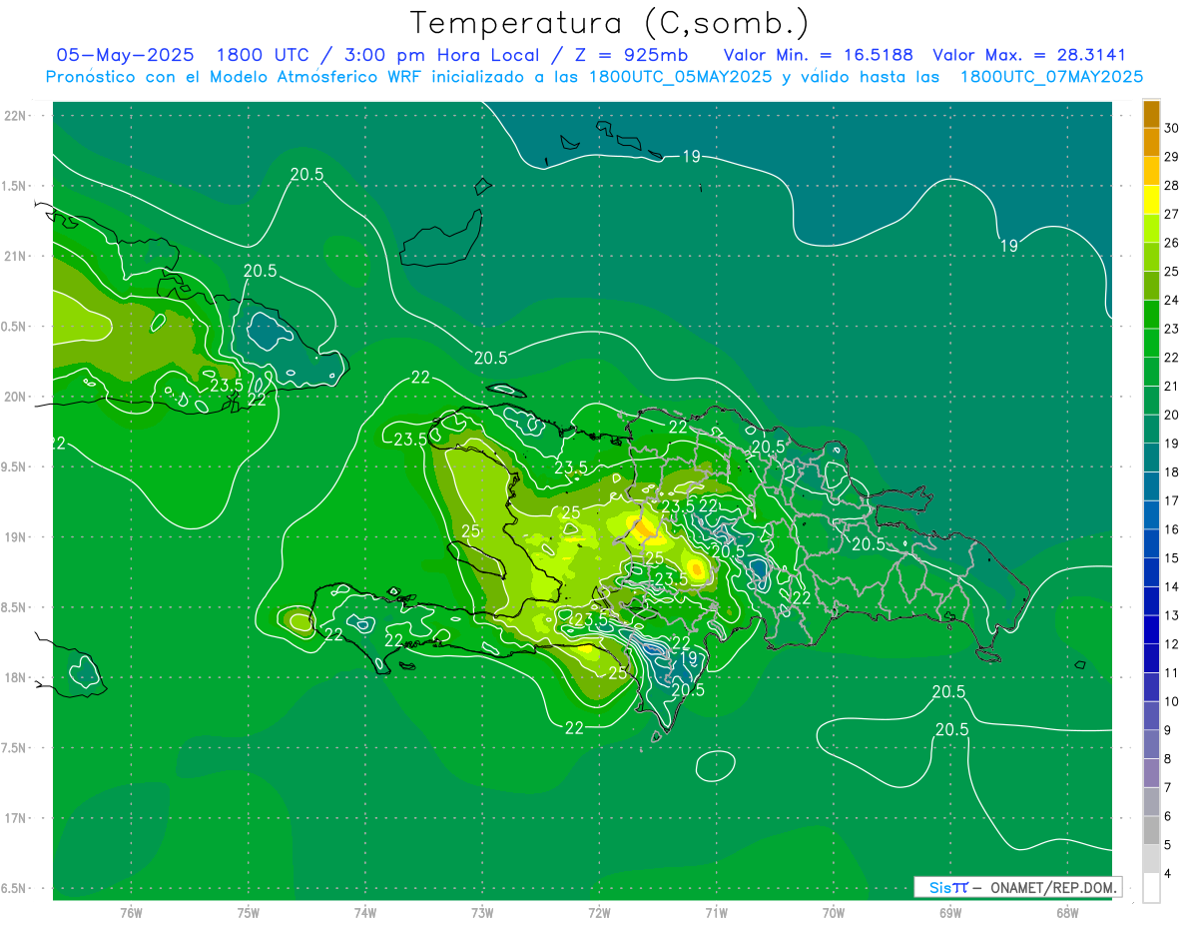The image size is (1198, 926).
Task: Click the legend value '13'
Action: [x=1171, y=615]
